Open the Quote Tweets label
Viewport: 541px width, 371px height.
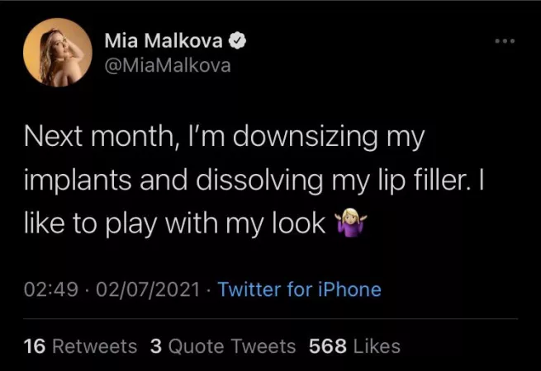tap(231, 346)
